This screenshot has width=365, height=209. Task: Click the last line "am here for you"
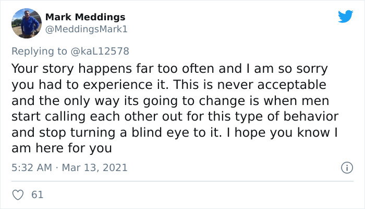tap(62, 148)
